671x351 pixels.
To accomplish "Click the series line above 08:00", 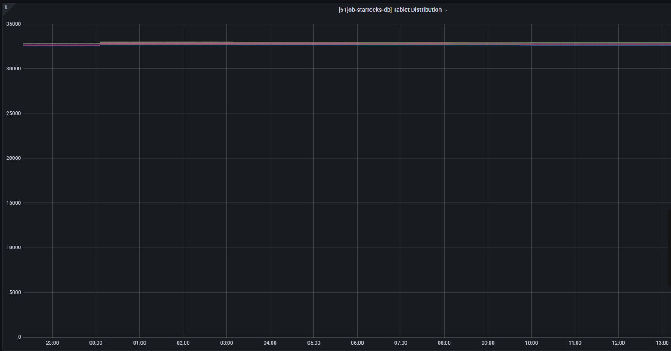I will tap(444, 43).
